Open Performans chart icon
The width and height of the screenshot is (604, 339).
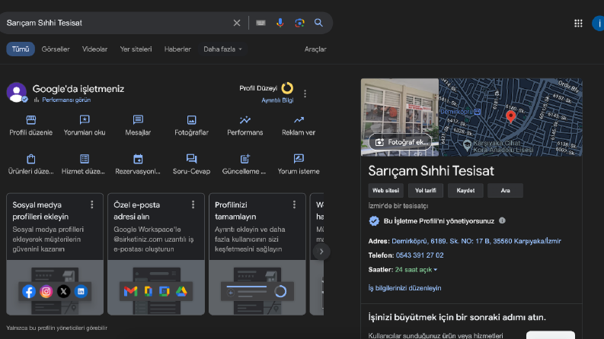245,120
